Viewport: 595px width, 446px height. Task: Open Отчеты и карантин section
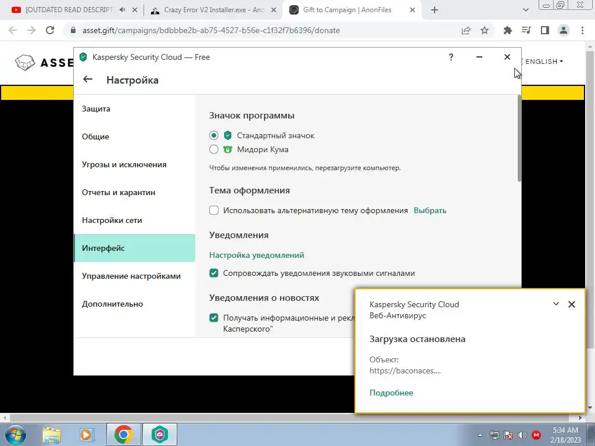pos(134,192)
